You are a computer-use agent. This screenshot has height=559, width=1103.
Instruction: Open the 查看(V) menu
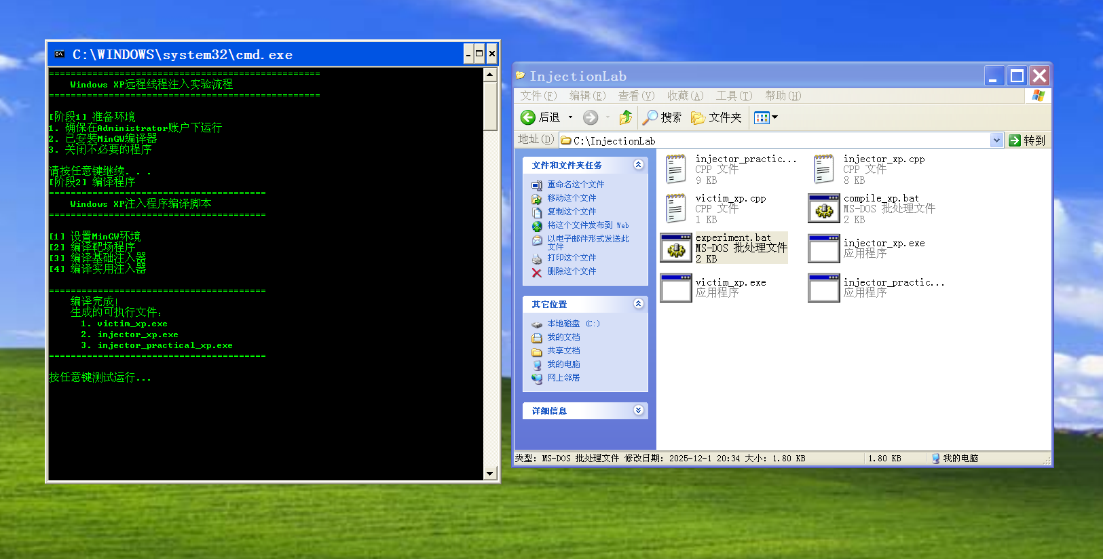636,96
